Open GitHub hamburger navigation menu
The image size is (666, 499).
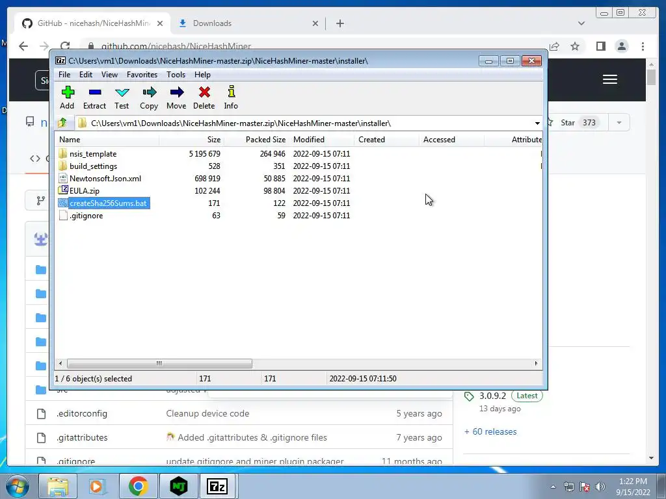click(x=610, y=79)
